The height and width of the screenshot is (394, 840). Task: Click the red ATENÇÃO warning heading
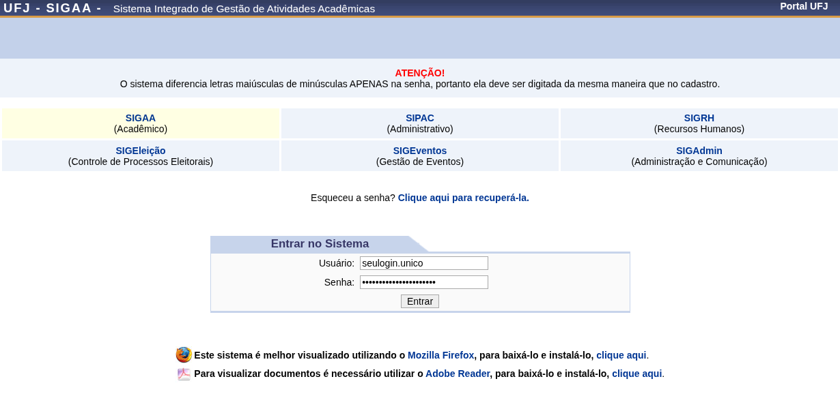[420, 73]
